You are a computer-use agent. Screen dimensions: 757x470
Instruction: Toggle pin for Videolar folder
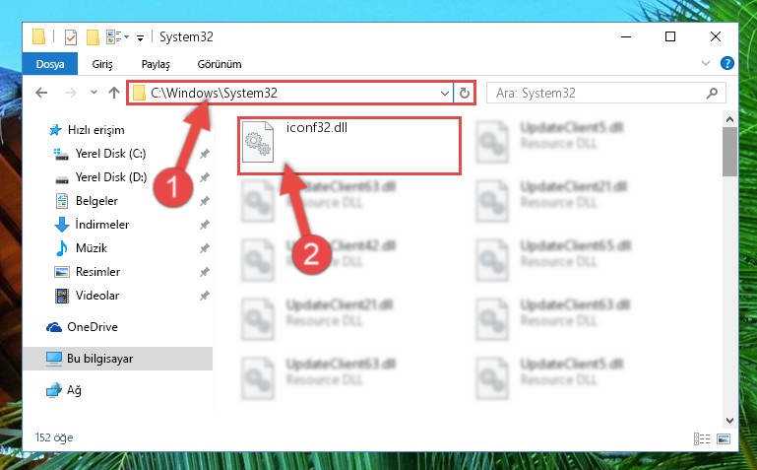204,296
